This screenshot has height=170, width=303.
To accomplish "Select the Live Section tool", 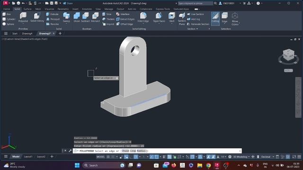I will click(x=196, y=14).
